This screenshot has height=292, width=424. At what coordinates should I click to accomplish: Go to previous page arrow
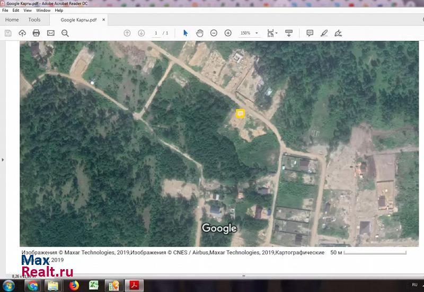[127, 33]
